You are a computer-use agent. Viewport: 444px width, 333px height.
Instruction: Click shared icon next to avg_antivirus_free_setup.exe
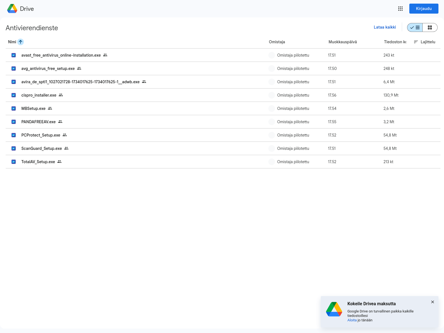(x=79, y=68)
